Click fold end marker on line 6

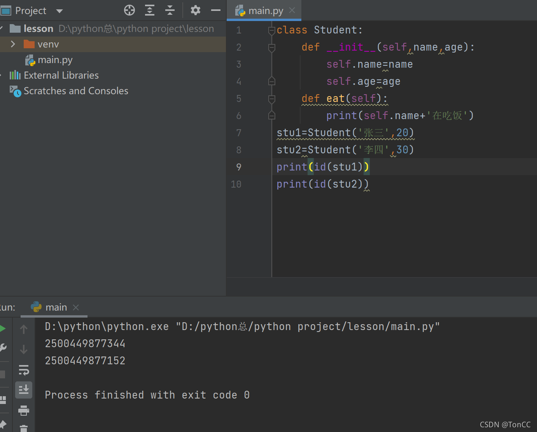(x=272, y=116)
